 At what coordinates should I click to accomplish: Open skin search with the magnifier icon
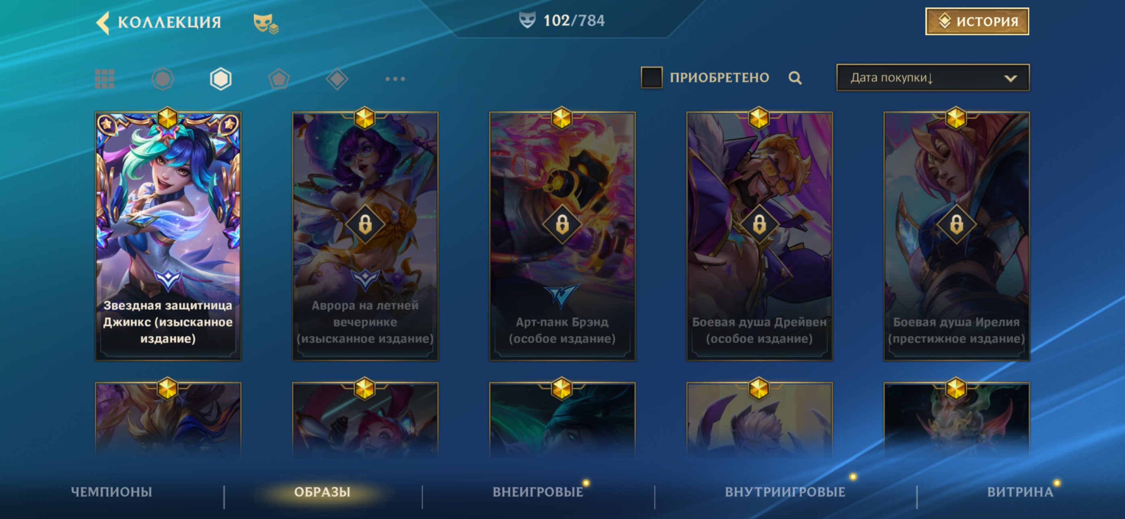tap(795, 78)
